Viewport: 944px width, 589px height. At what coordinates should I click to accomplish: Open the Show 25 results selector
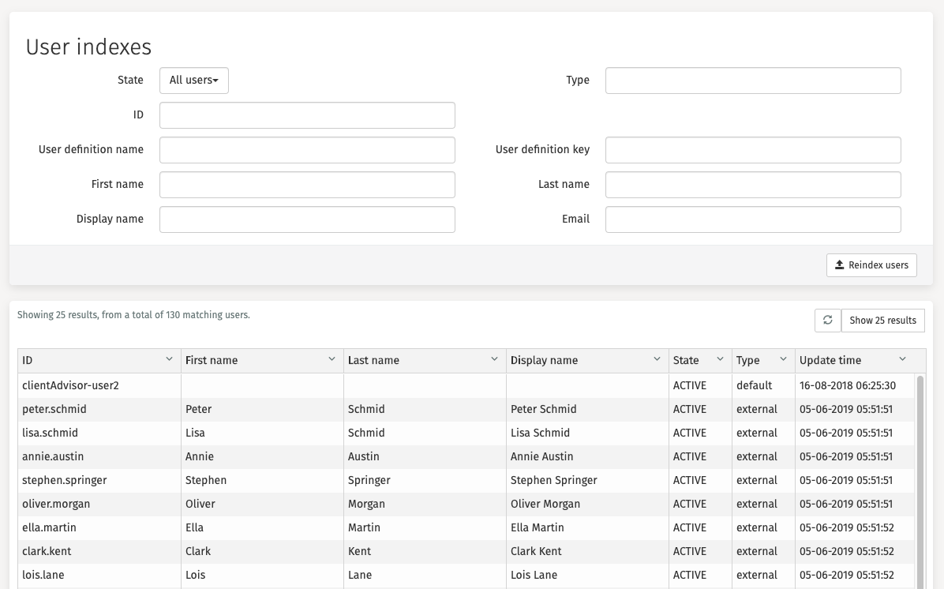[882, 320]
